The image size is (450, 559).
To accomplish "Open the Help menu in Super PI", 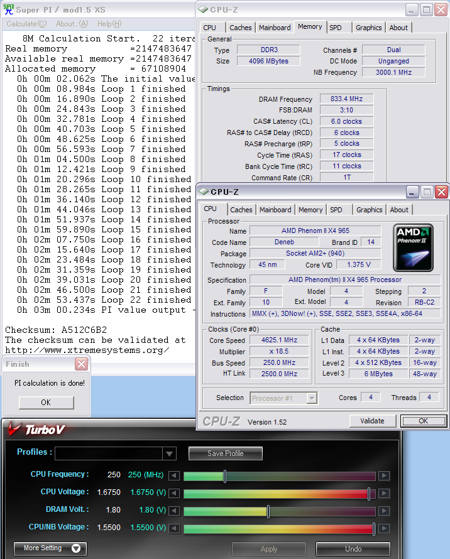I will tap(109, 24).
